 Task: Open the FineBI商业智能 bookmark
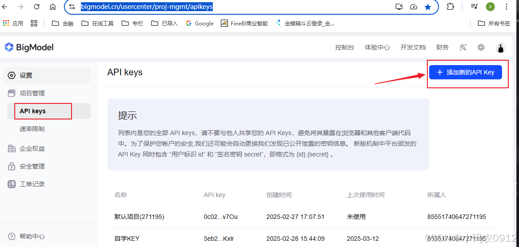pyautogui.click(x=245, y=24)
